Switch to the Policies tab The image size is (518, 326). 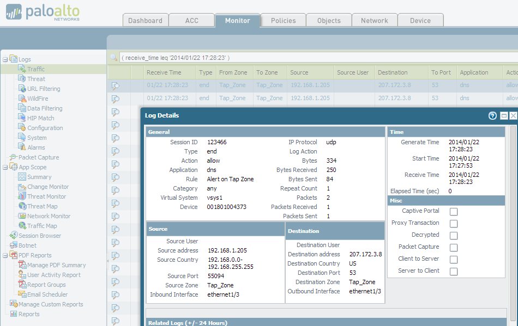pyautogui.click(x=282, y=20)
